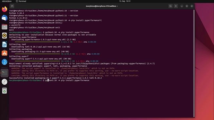This screenshot has width=214, height=120.
Task: Click 'Collecting pyperformance' line
Action: pos(23,37)
